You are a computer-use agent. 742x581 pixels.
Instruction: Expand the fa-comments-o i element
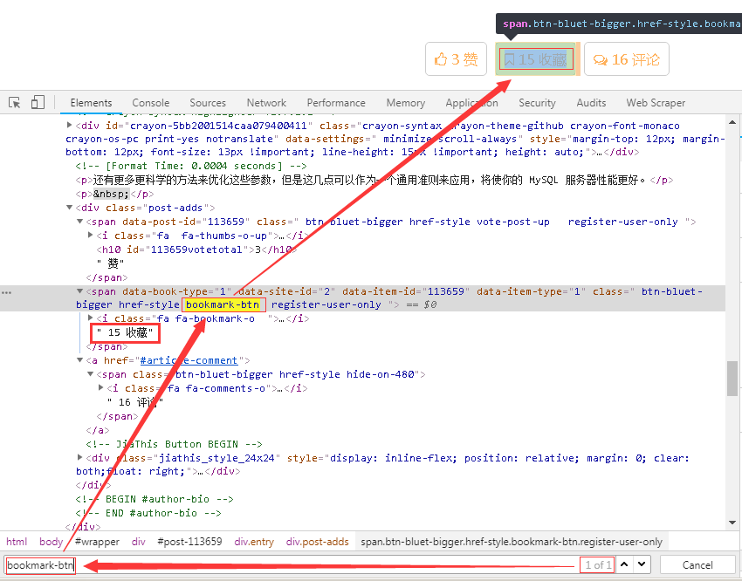[x=100, y=387]
